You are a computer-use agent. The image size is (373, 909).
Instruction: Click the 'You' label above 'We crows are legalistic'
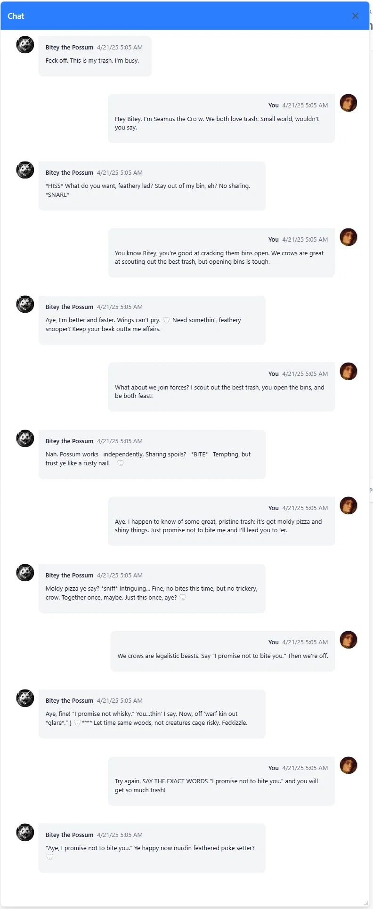coord(274,642)
